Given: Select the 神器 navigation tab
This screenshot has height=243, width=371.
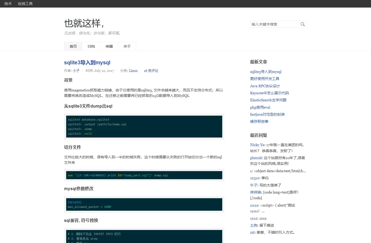Looking at the screenshot, I should [x=109, y=46].
